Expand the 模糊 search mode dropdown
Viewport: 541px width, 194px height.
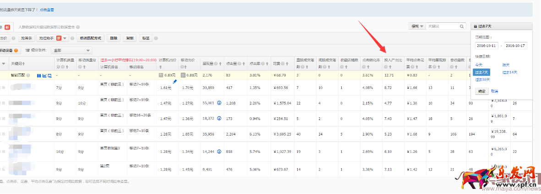coord(416,26)
